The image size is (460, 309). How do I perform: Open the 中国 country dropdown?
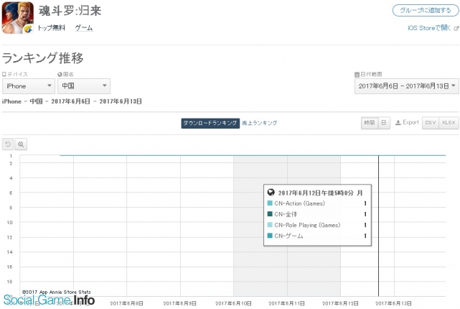coord(84,86)
